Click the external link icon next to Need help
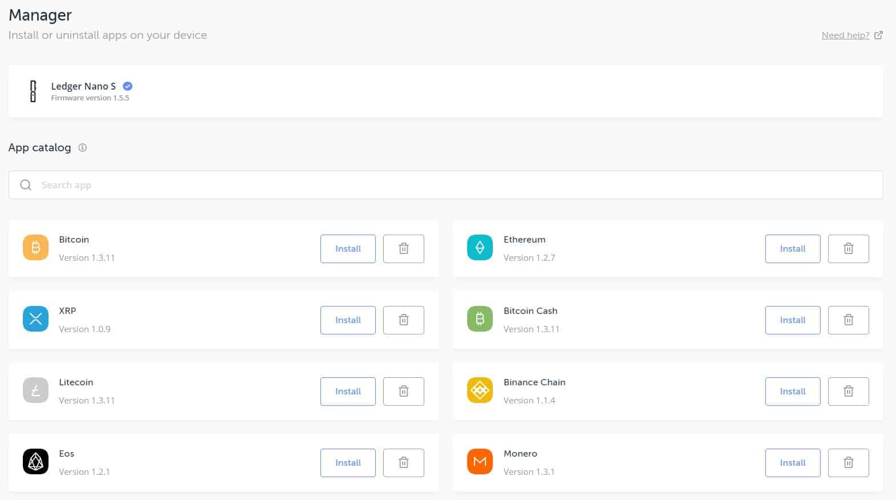896x500 pixels. [x=878, y=35]
